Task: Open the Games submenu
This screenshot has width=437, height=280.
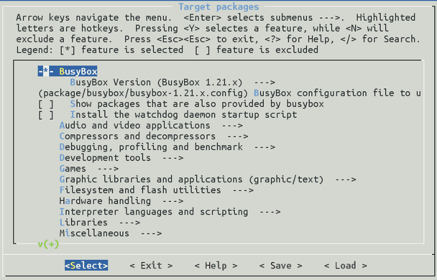Action: [88, 169]
